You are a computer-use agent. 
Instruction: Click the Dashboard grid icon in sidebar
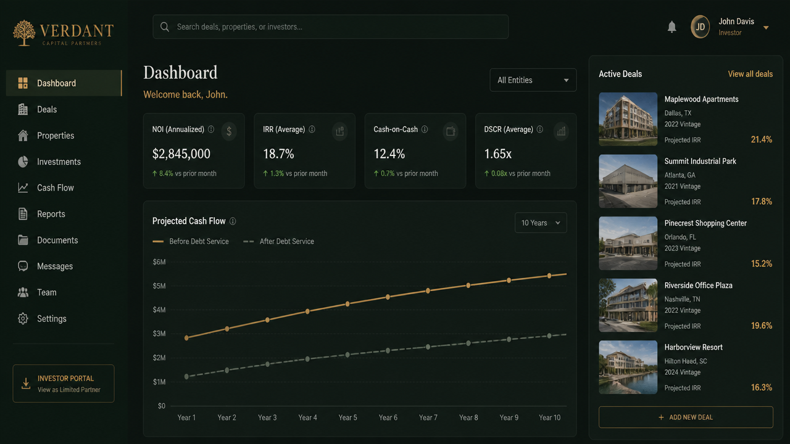pos(23,83)
